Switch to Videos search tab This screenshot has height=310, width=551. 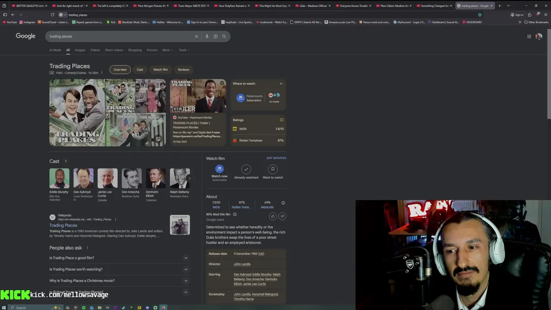pos(95,50)
